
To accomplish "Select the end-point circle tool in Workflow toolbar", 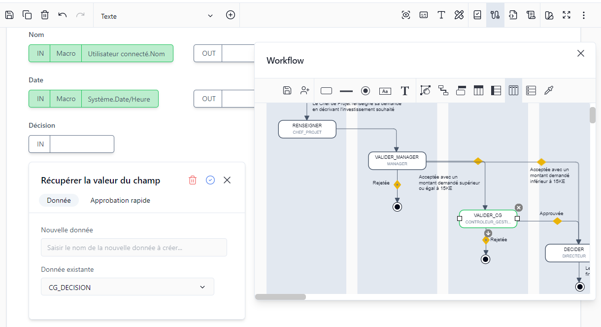I will (x=366, y=91).
